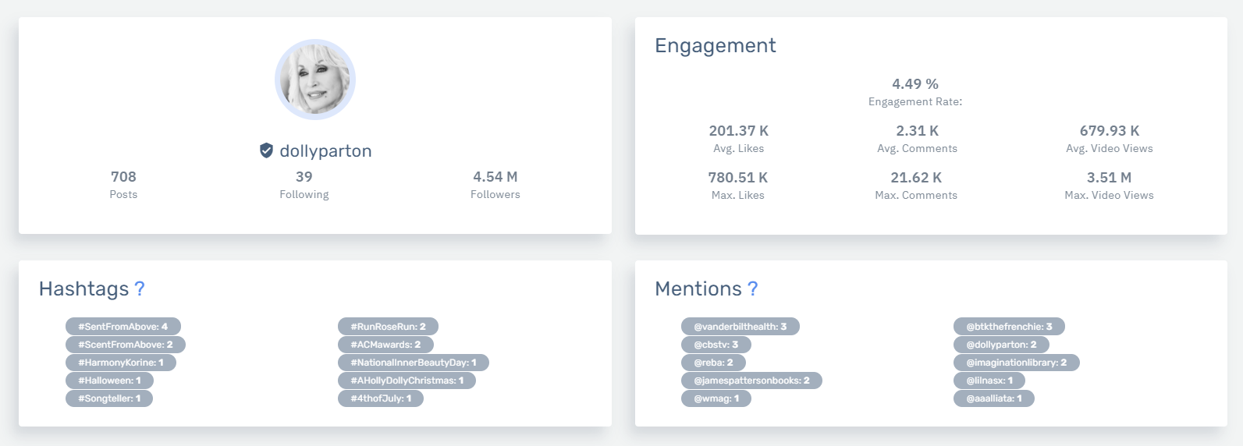
Task: Click the Hashtags help question mark
Action: [140, 289]
